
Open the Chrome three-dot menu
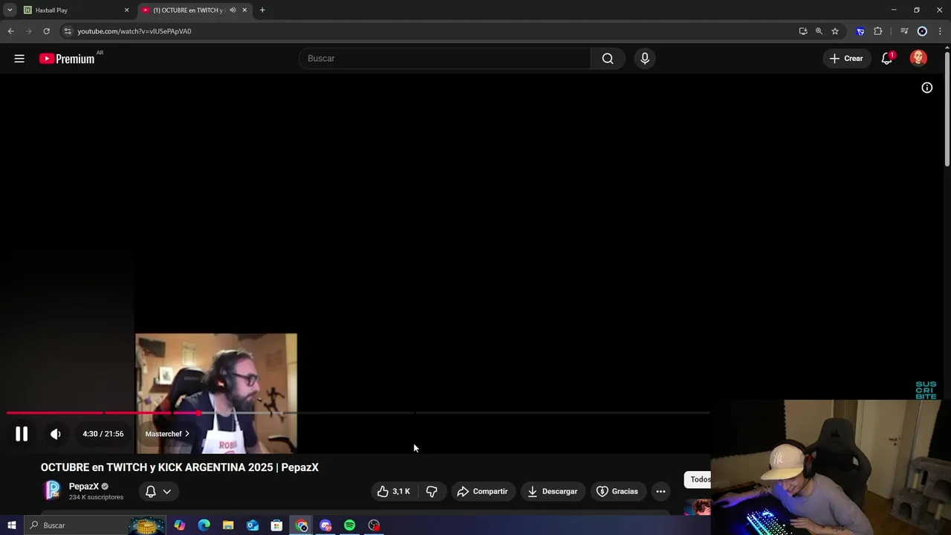(940, 31)
